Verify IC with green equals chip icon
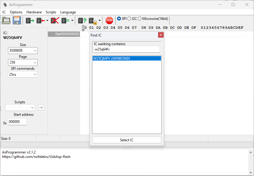254x176 pixels. (x=65, y=20)
